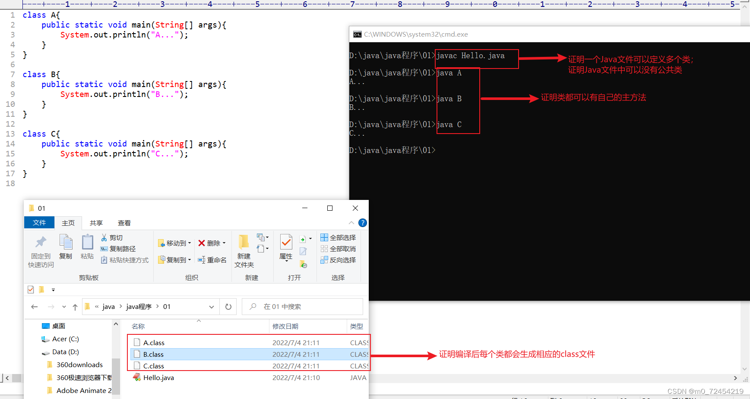Select Data (D:) drive in navigation pane

(x=65, y=352)
